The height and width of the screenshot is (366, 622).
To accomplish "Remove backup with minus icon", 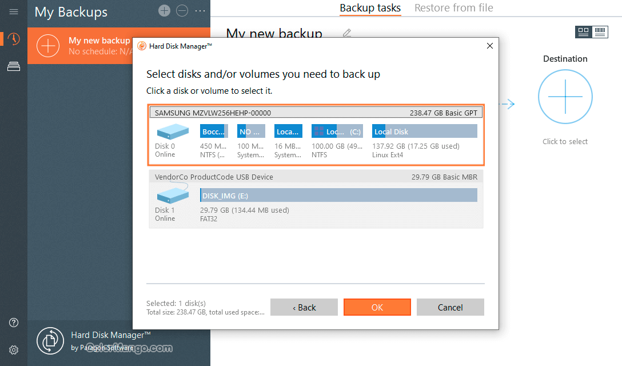I will 181,11.
